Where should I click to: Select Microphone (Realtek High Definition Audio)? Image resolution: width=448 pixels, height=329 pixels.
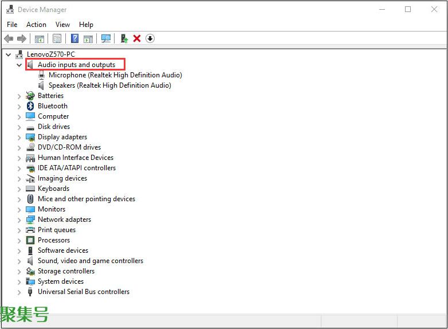click(115, 75)
